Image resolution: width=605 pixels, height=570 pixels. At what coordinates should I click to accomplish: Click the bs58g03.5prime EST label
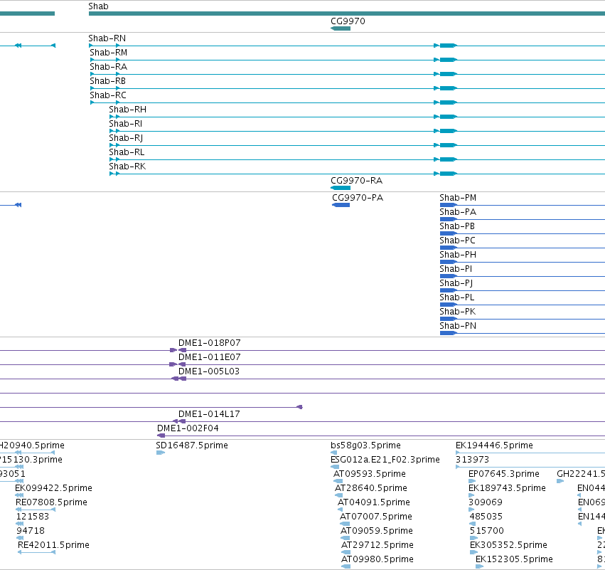[366, 445]
